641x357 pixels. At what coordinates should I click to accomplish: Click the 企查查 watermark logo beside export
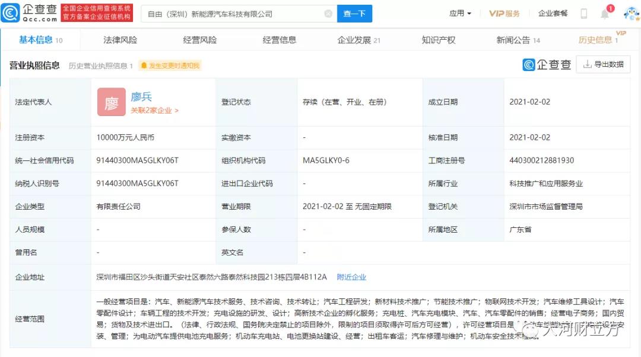(x=547, y=65)
